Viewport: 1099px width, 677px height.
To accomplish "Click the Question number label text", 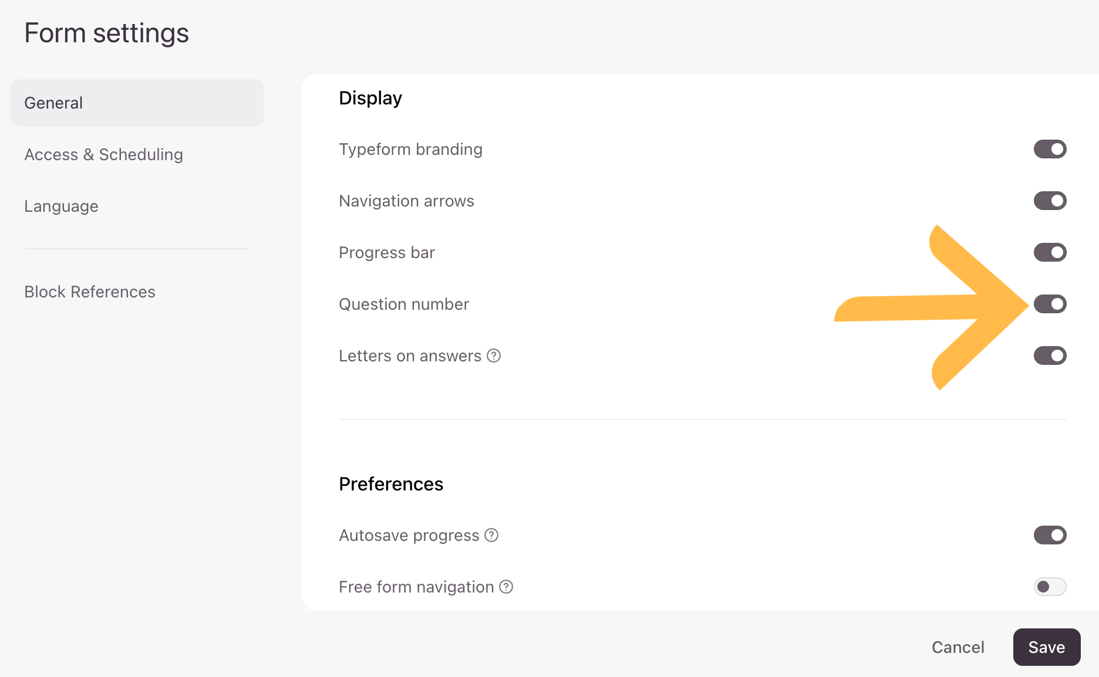I will [x=404, y=304].
